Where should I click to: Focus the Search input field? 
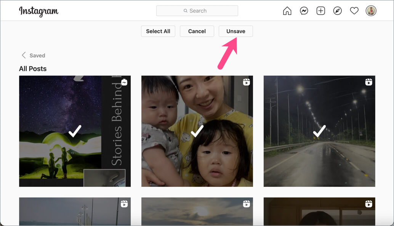(x=197, y=11)
